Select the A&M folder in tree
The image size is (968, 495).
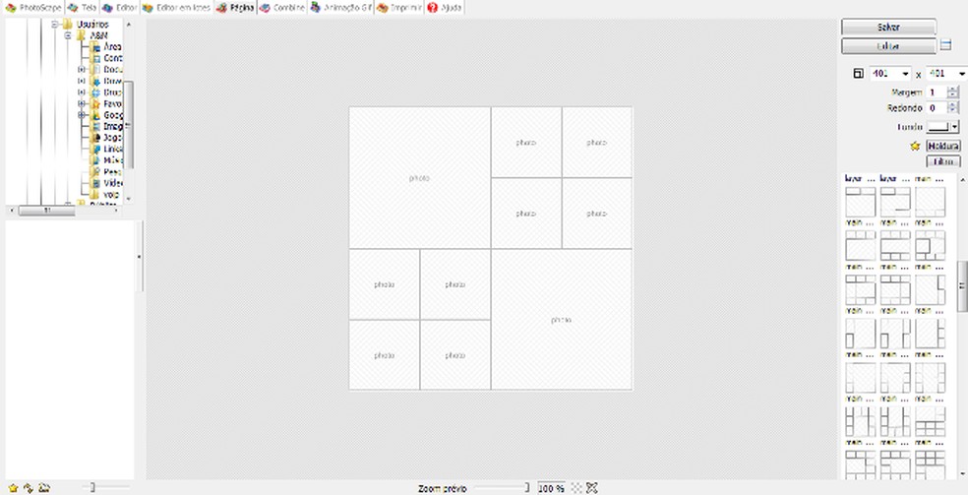(98, 35)
